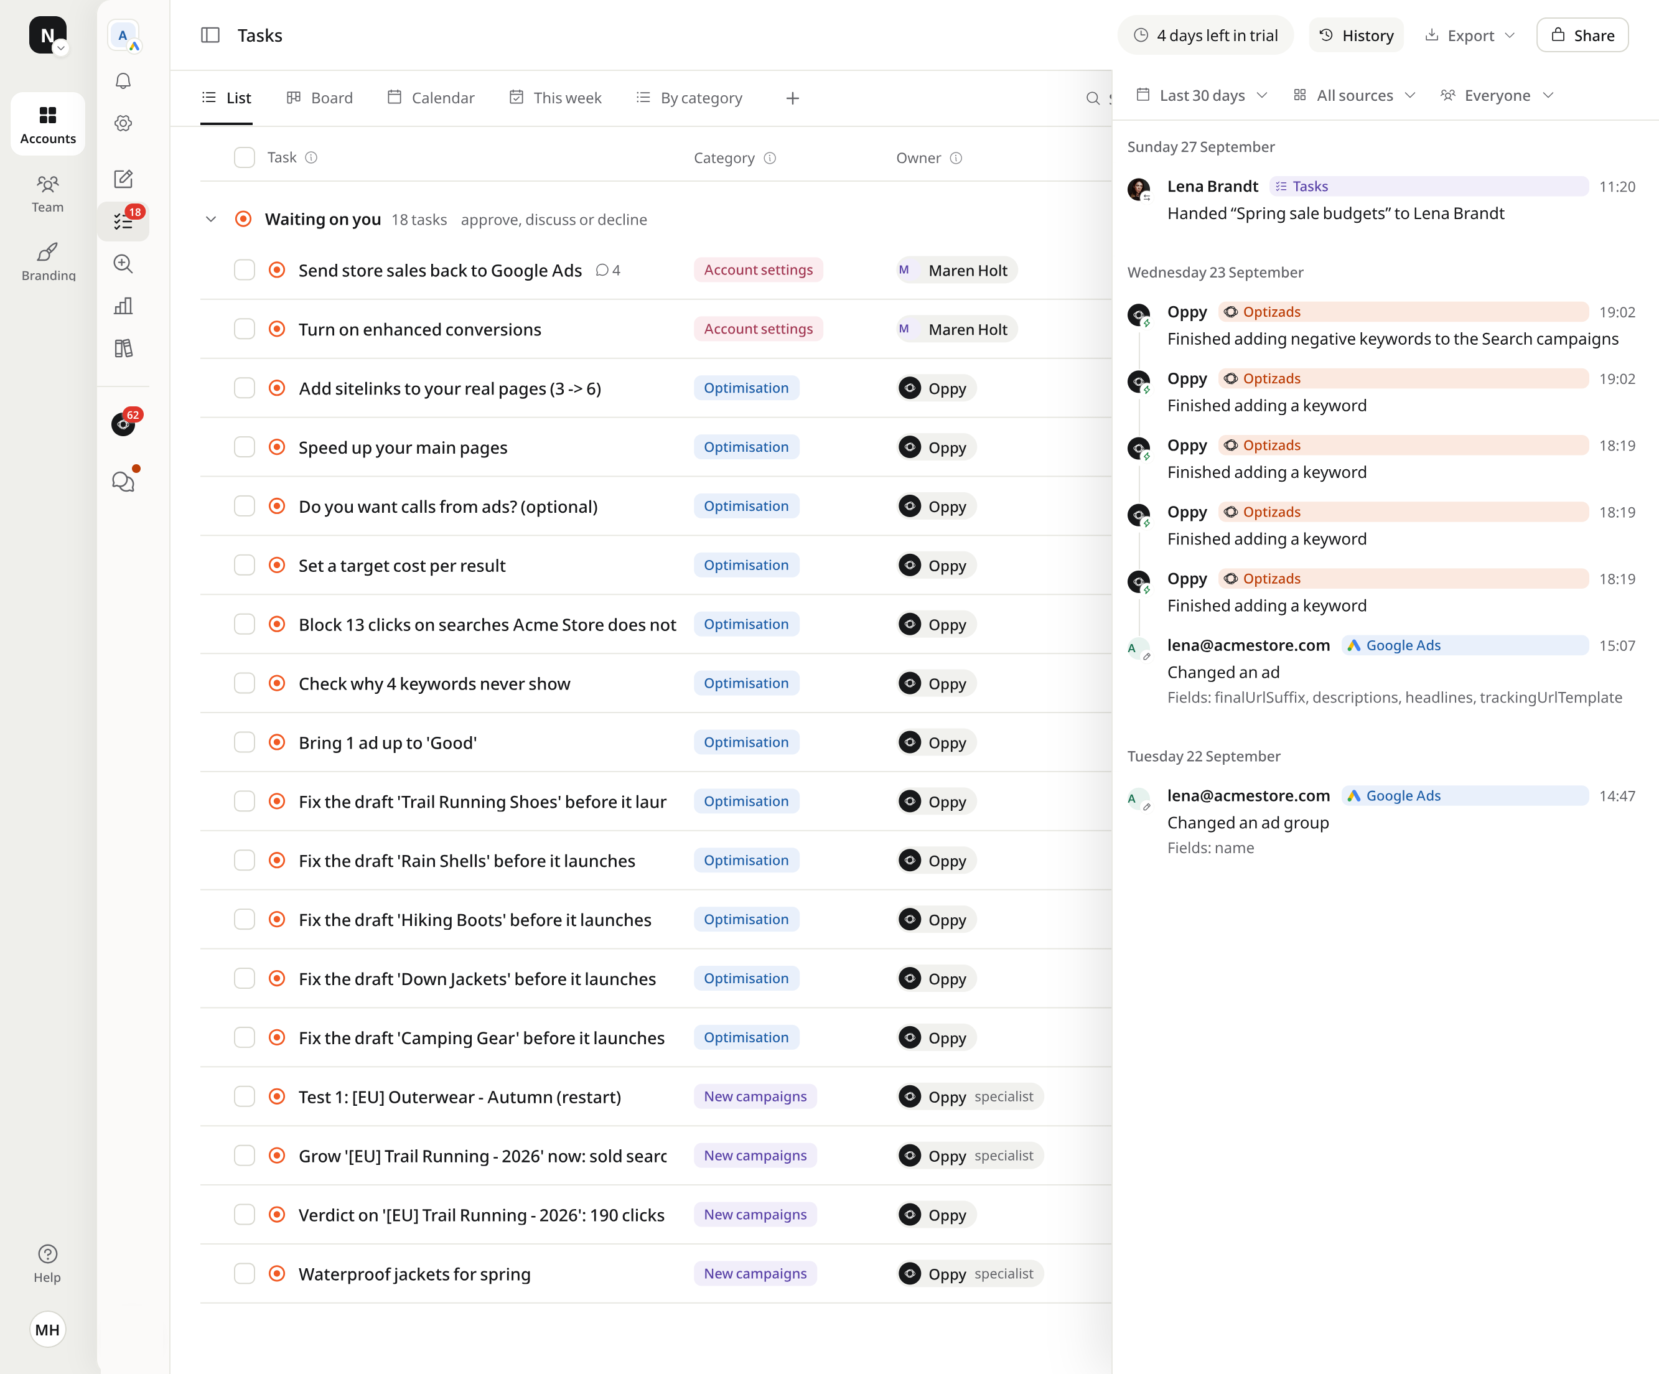Open the Everyone people filter dropdown
1659x1374 pixels.
pyautogui.click(x=1497, y=96)
